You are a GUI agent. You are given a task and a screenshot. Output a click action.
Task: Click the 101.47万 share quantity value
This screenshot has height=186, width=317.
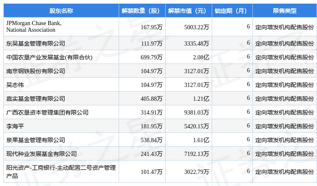[x=152, y=172]
